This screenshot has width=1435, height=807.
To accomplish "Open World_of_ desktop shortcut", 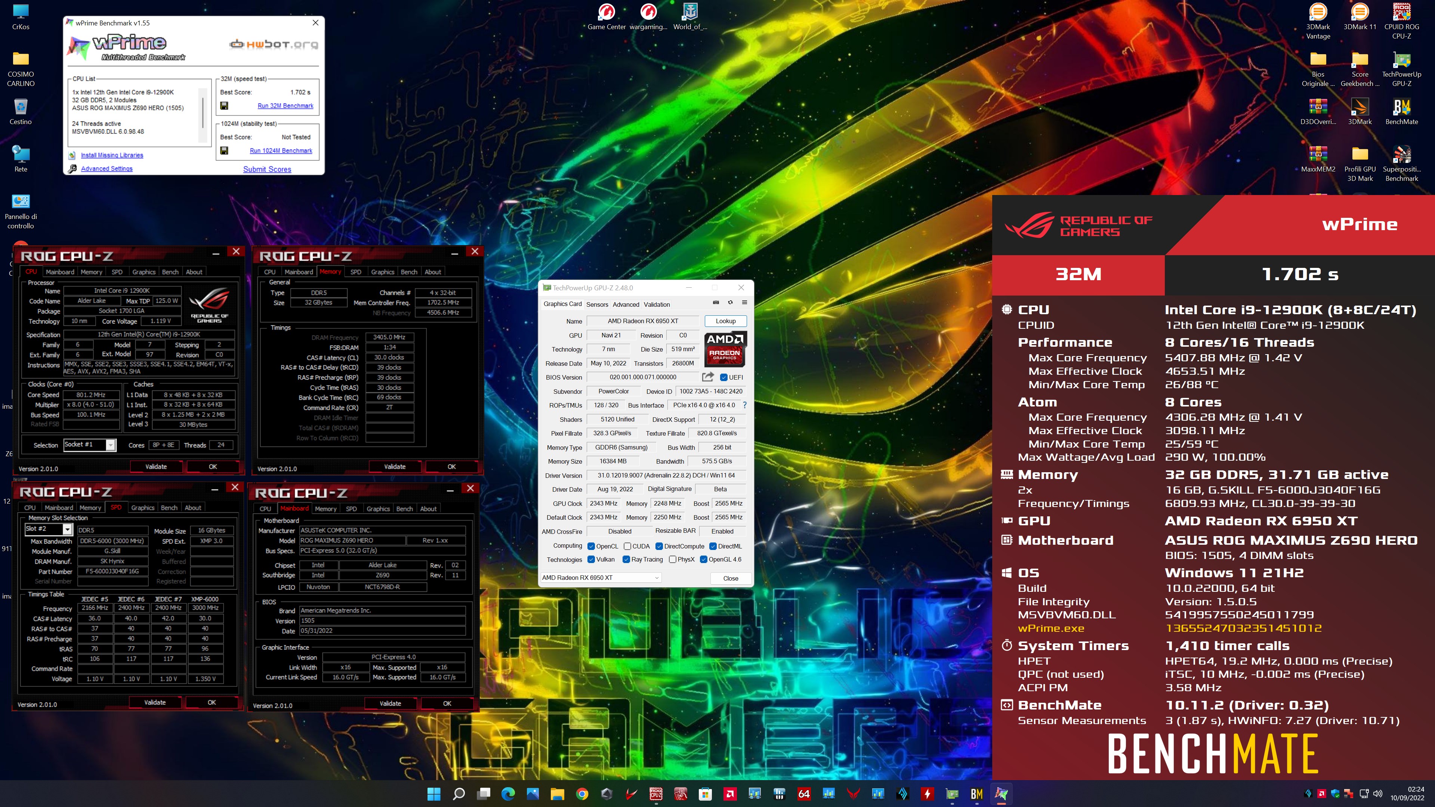I will [x=690, y=17].
